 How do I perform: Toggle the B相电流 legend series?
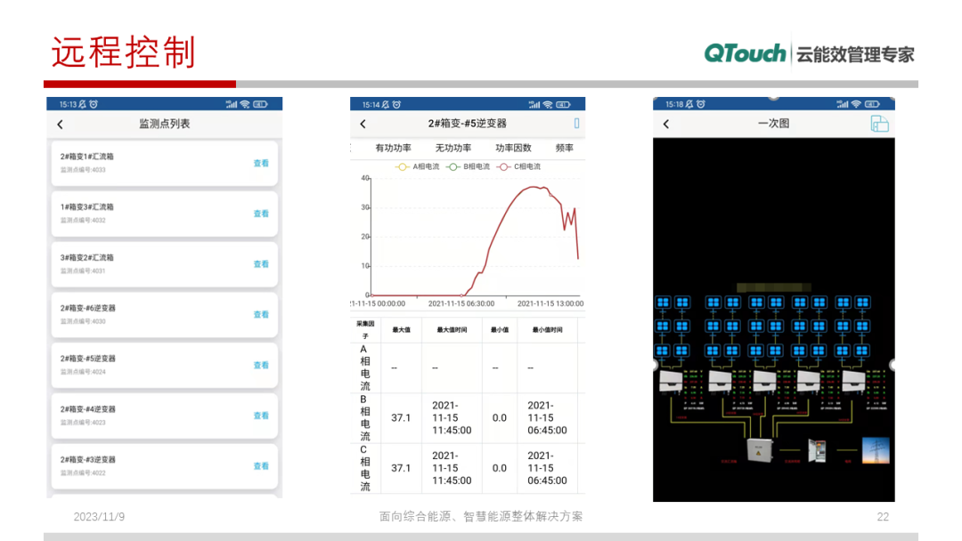(469, 166)
